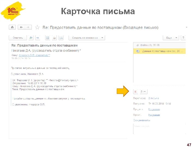The width and height of the screenshot is (196, 147).
Task: Click text Прилагаю актуальные данные
Action: (40, 68)
